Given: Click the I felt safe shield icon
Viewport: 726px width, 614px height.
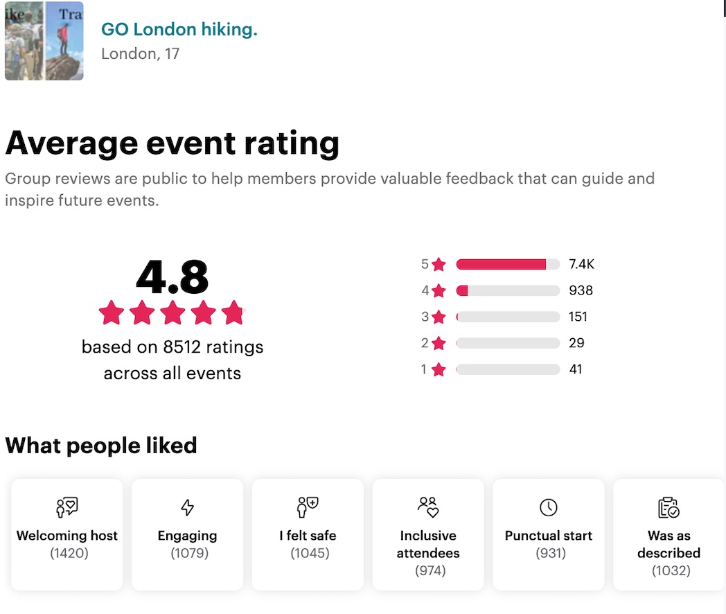Looking at the screenshot, I should click(x=308, y=507).
